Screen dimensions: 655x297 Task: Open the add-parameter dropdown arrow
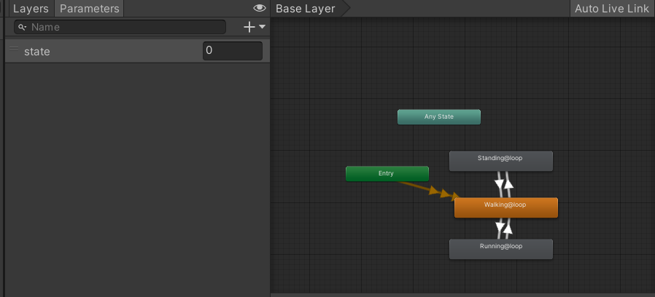pyautogui.click(x=263, y=27)
